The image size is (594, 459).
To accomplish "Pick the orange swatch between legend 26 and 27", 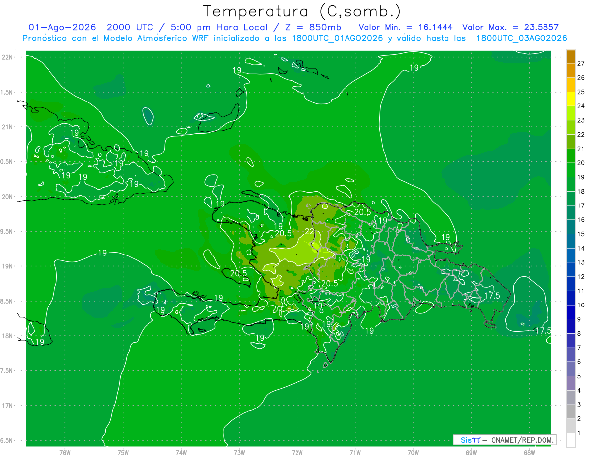I will tap(571, 70).
